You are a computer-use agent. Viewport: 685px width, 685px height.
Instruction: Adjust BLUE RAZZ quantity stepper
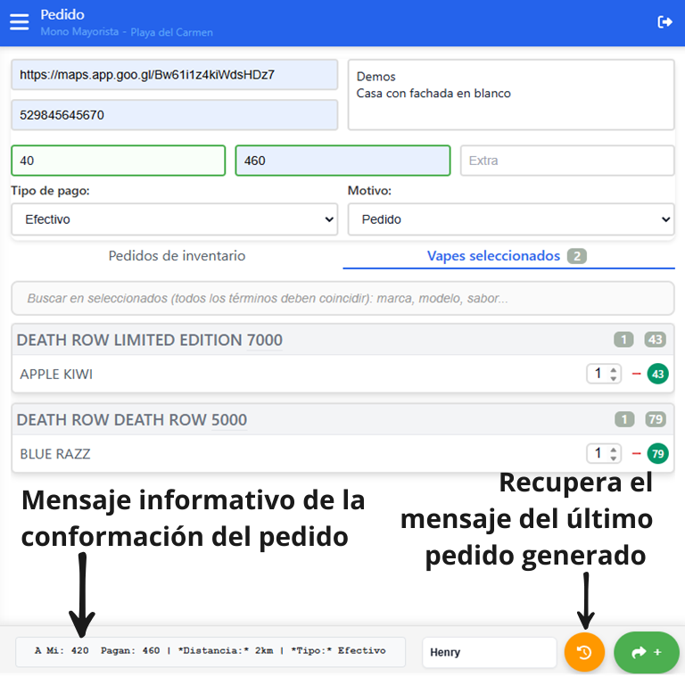pyautogui.click(x=603, y=454)
